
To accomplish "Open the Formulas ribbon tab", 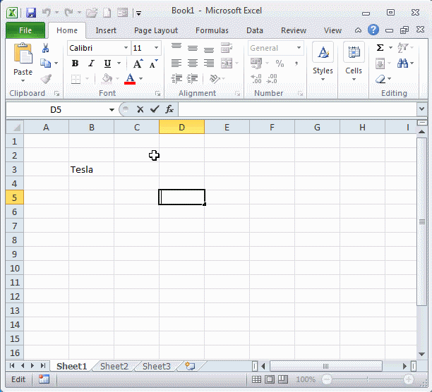I will pos(212,30).
